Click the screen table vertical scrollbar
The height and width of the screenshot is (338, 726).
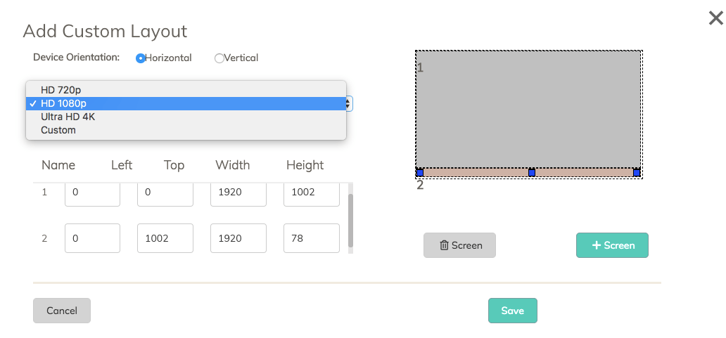350,221
